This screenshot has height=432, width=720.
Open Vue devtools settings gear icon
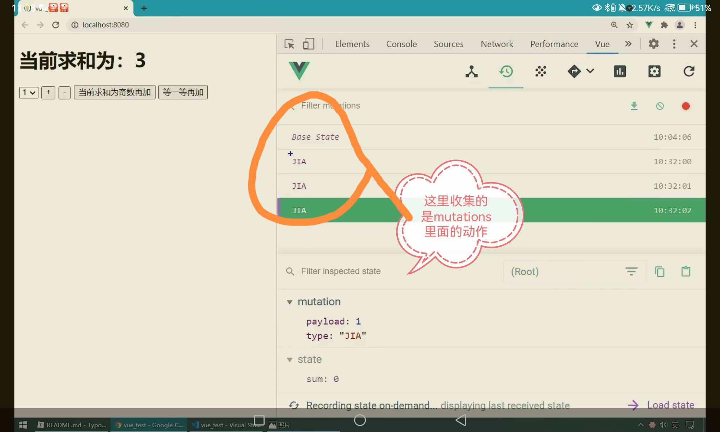coord(654,71)
